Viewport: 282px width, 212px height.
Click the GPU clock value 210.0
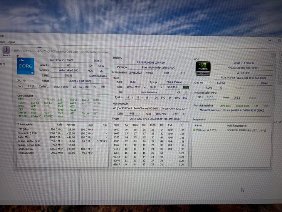pos(210,97)
